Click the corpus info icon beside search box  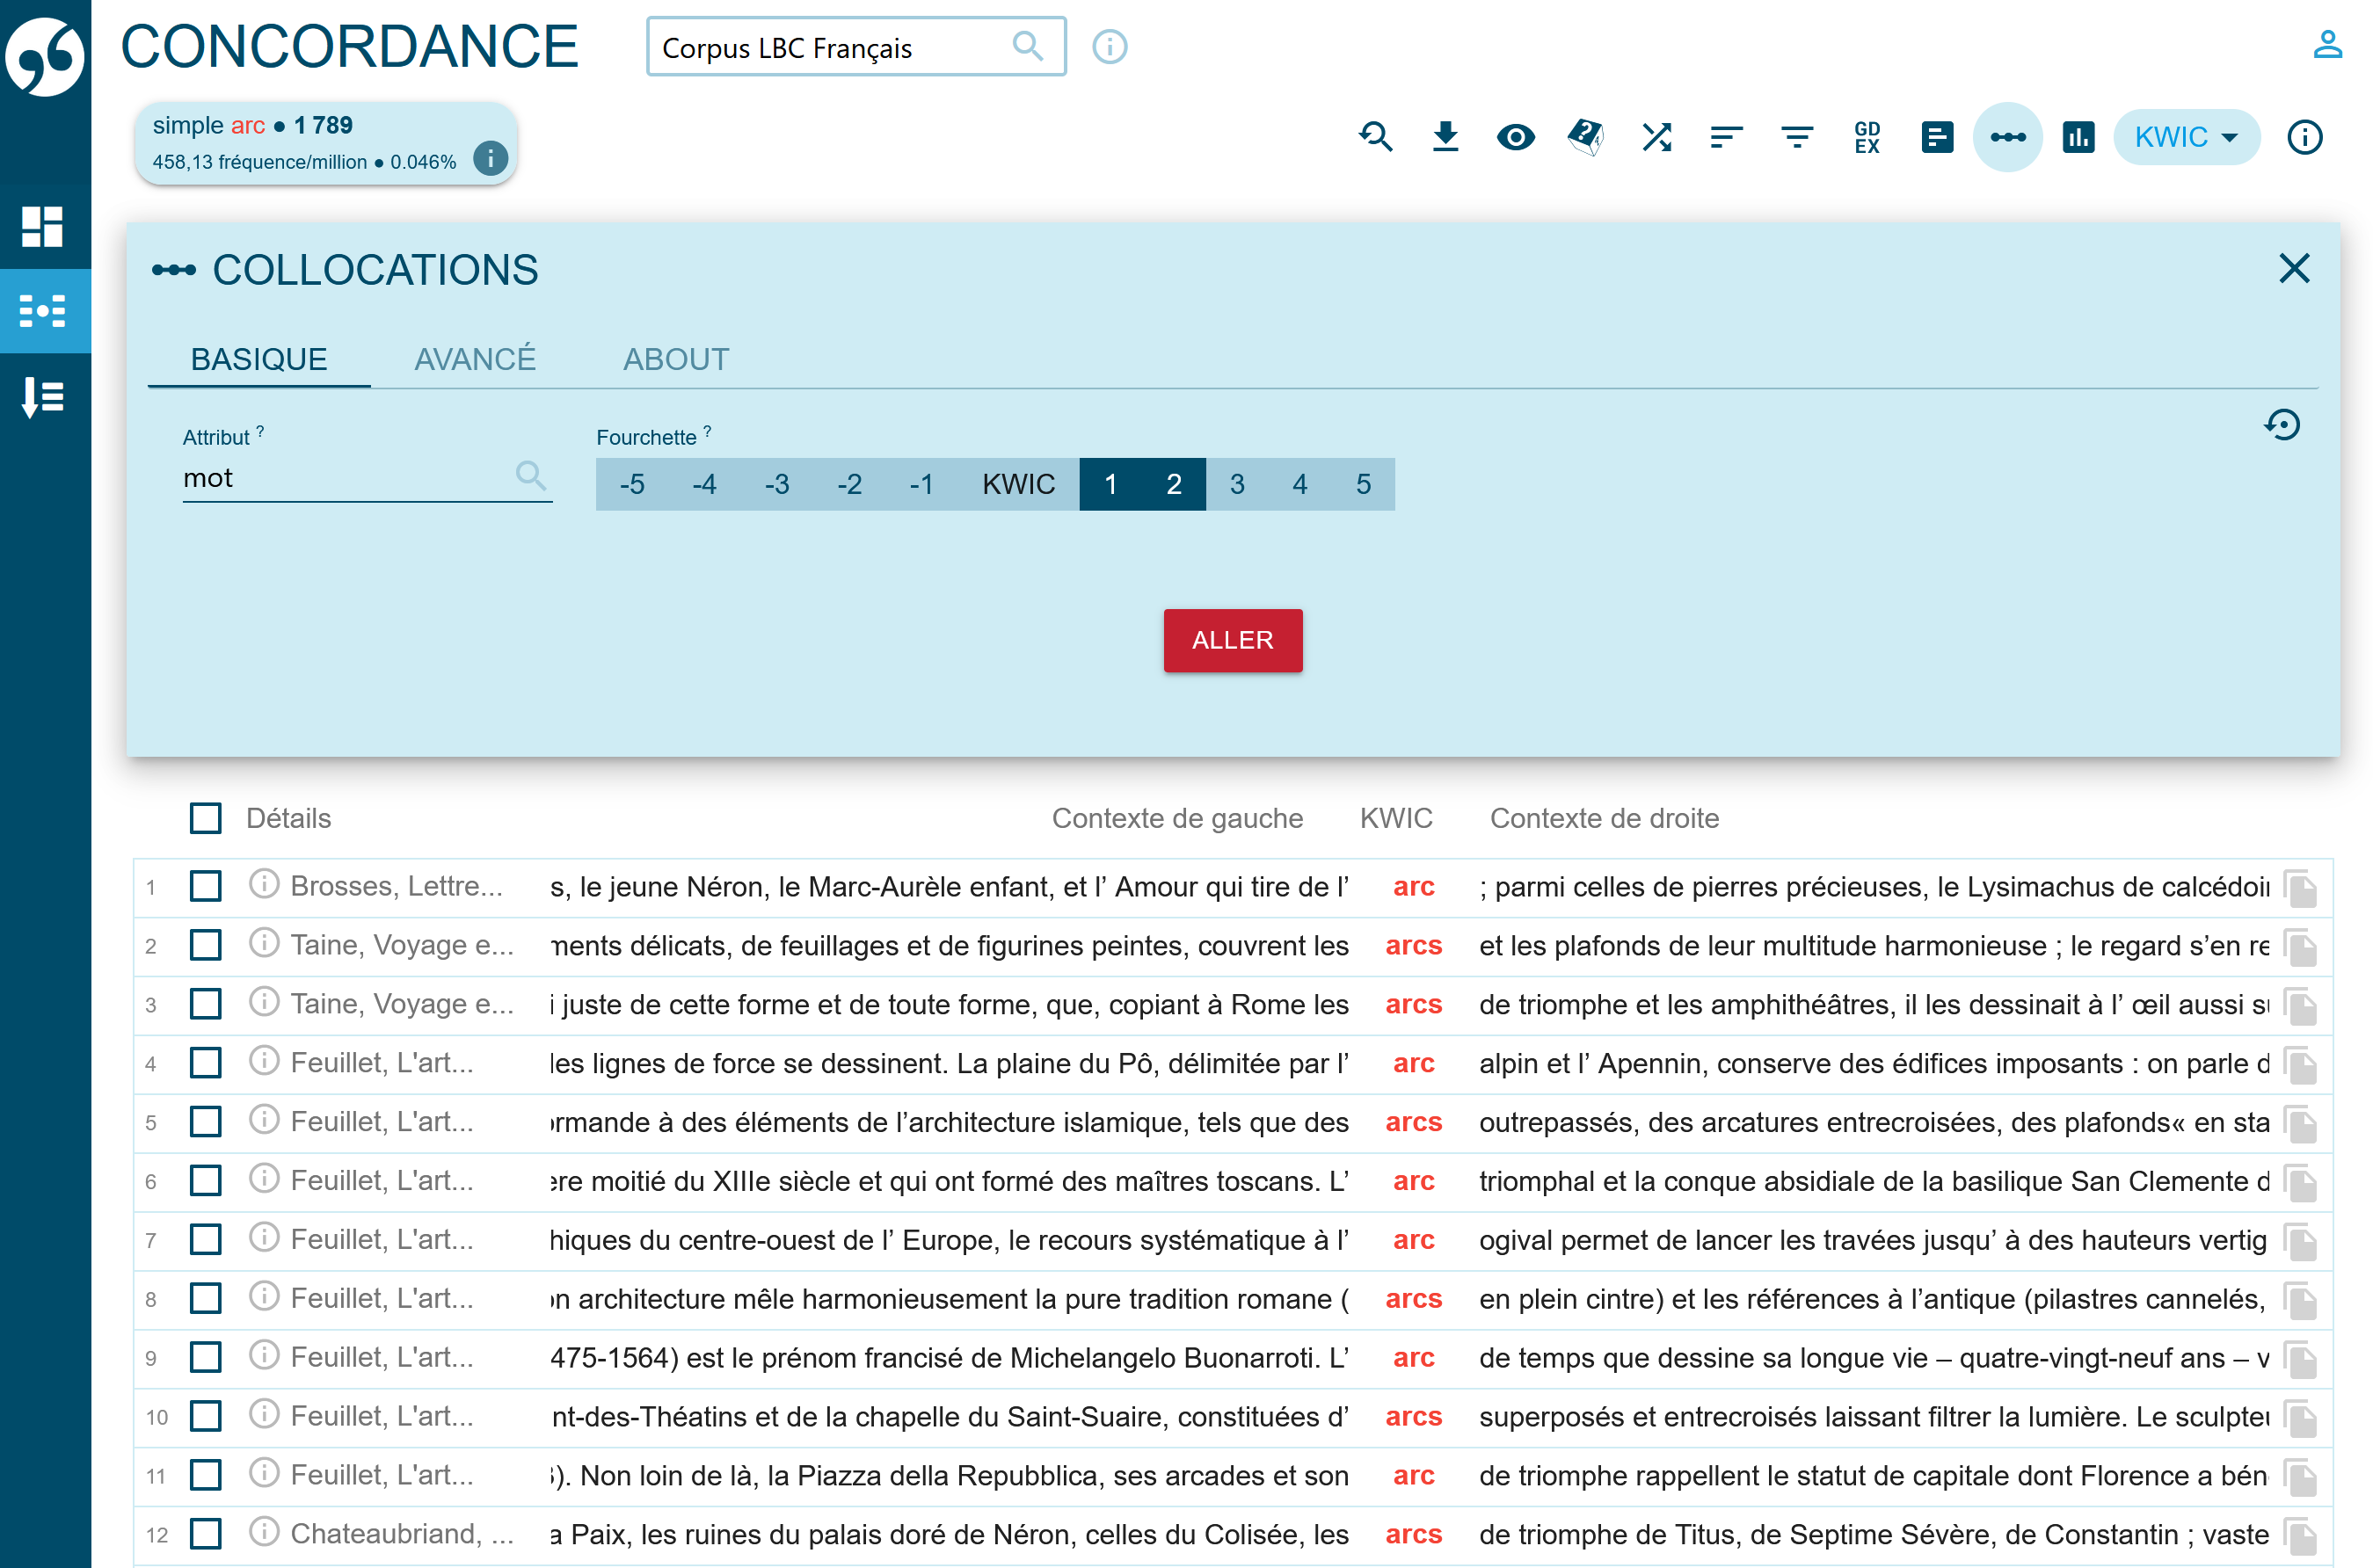click(x=1110, y=47)
